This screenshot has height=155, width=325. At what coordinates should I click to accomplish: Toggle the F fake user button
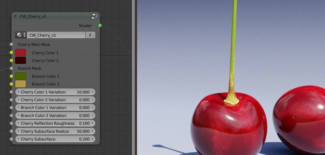click(x=91, y=35)
